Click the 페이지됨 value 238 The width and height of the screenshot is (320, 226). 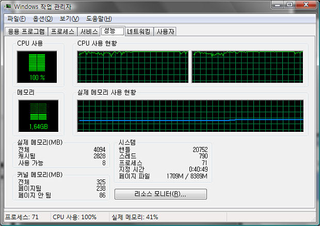pyautogui.click(x=101, y=188)
